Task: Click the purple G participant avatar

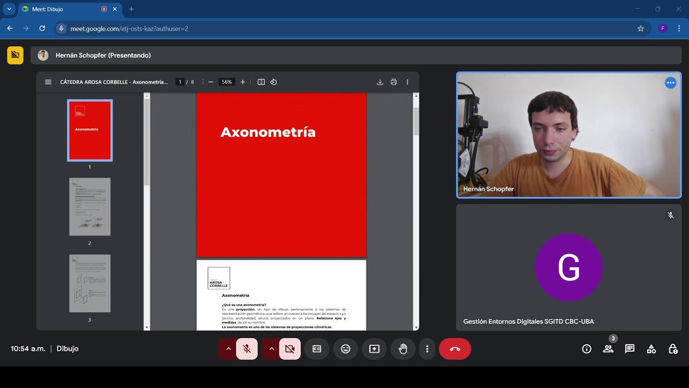Action: (x=569, y=267)
